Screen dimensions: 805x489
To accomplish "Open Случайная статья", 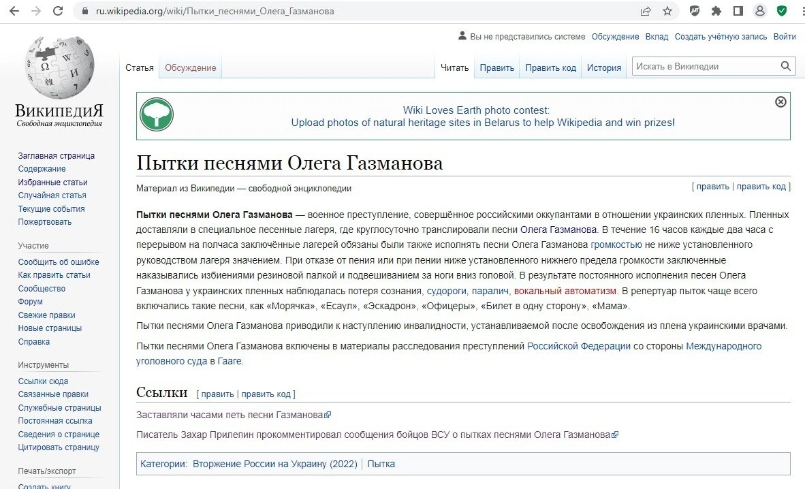I will point(52,195).
